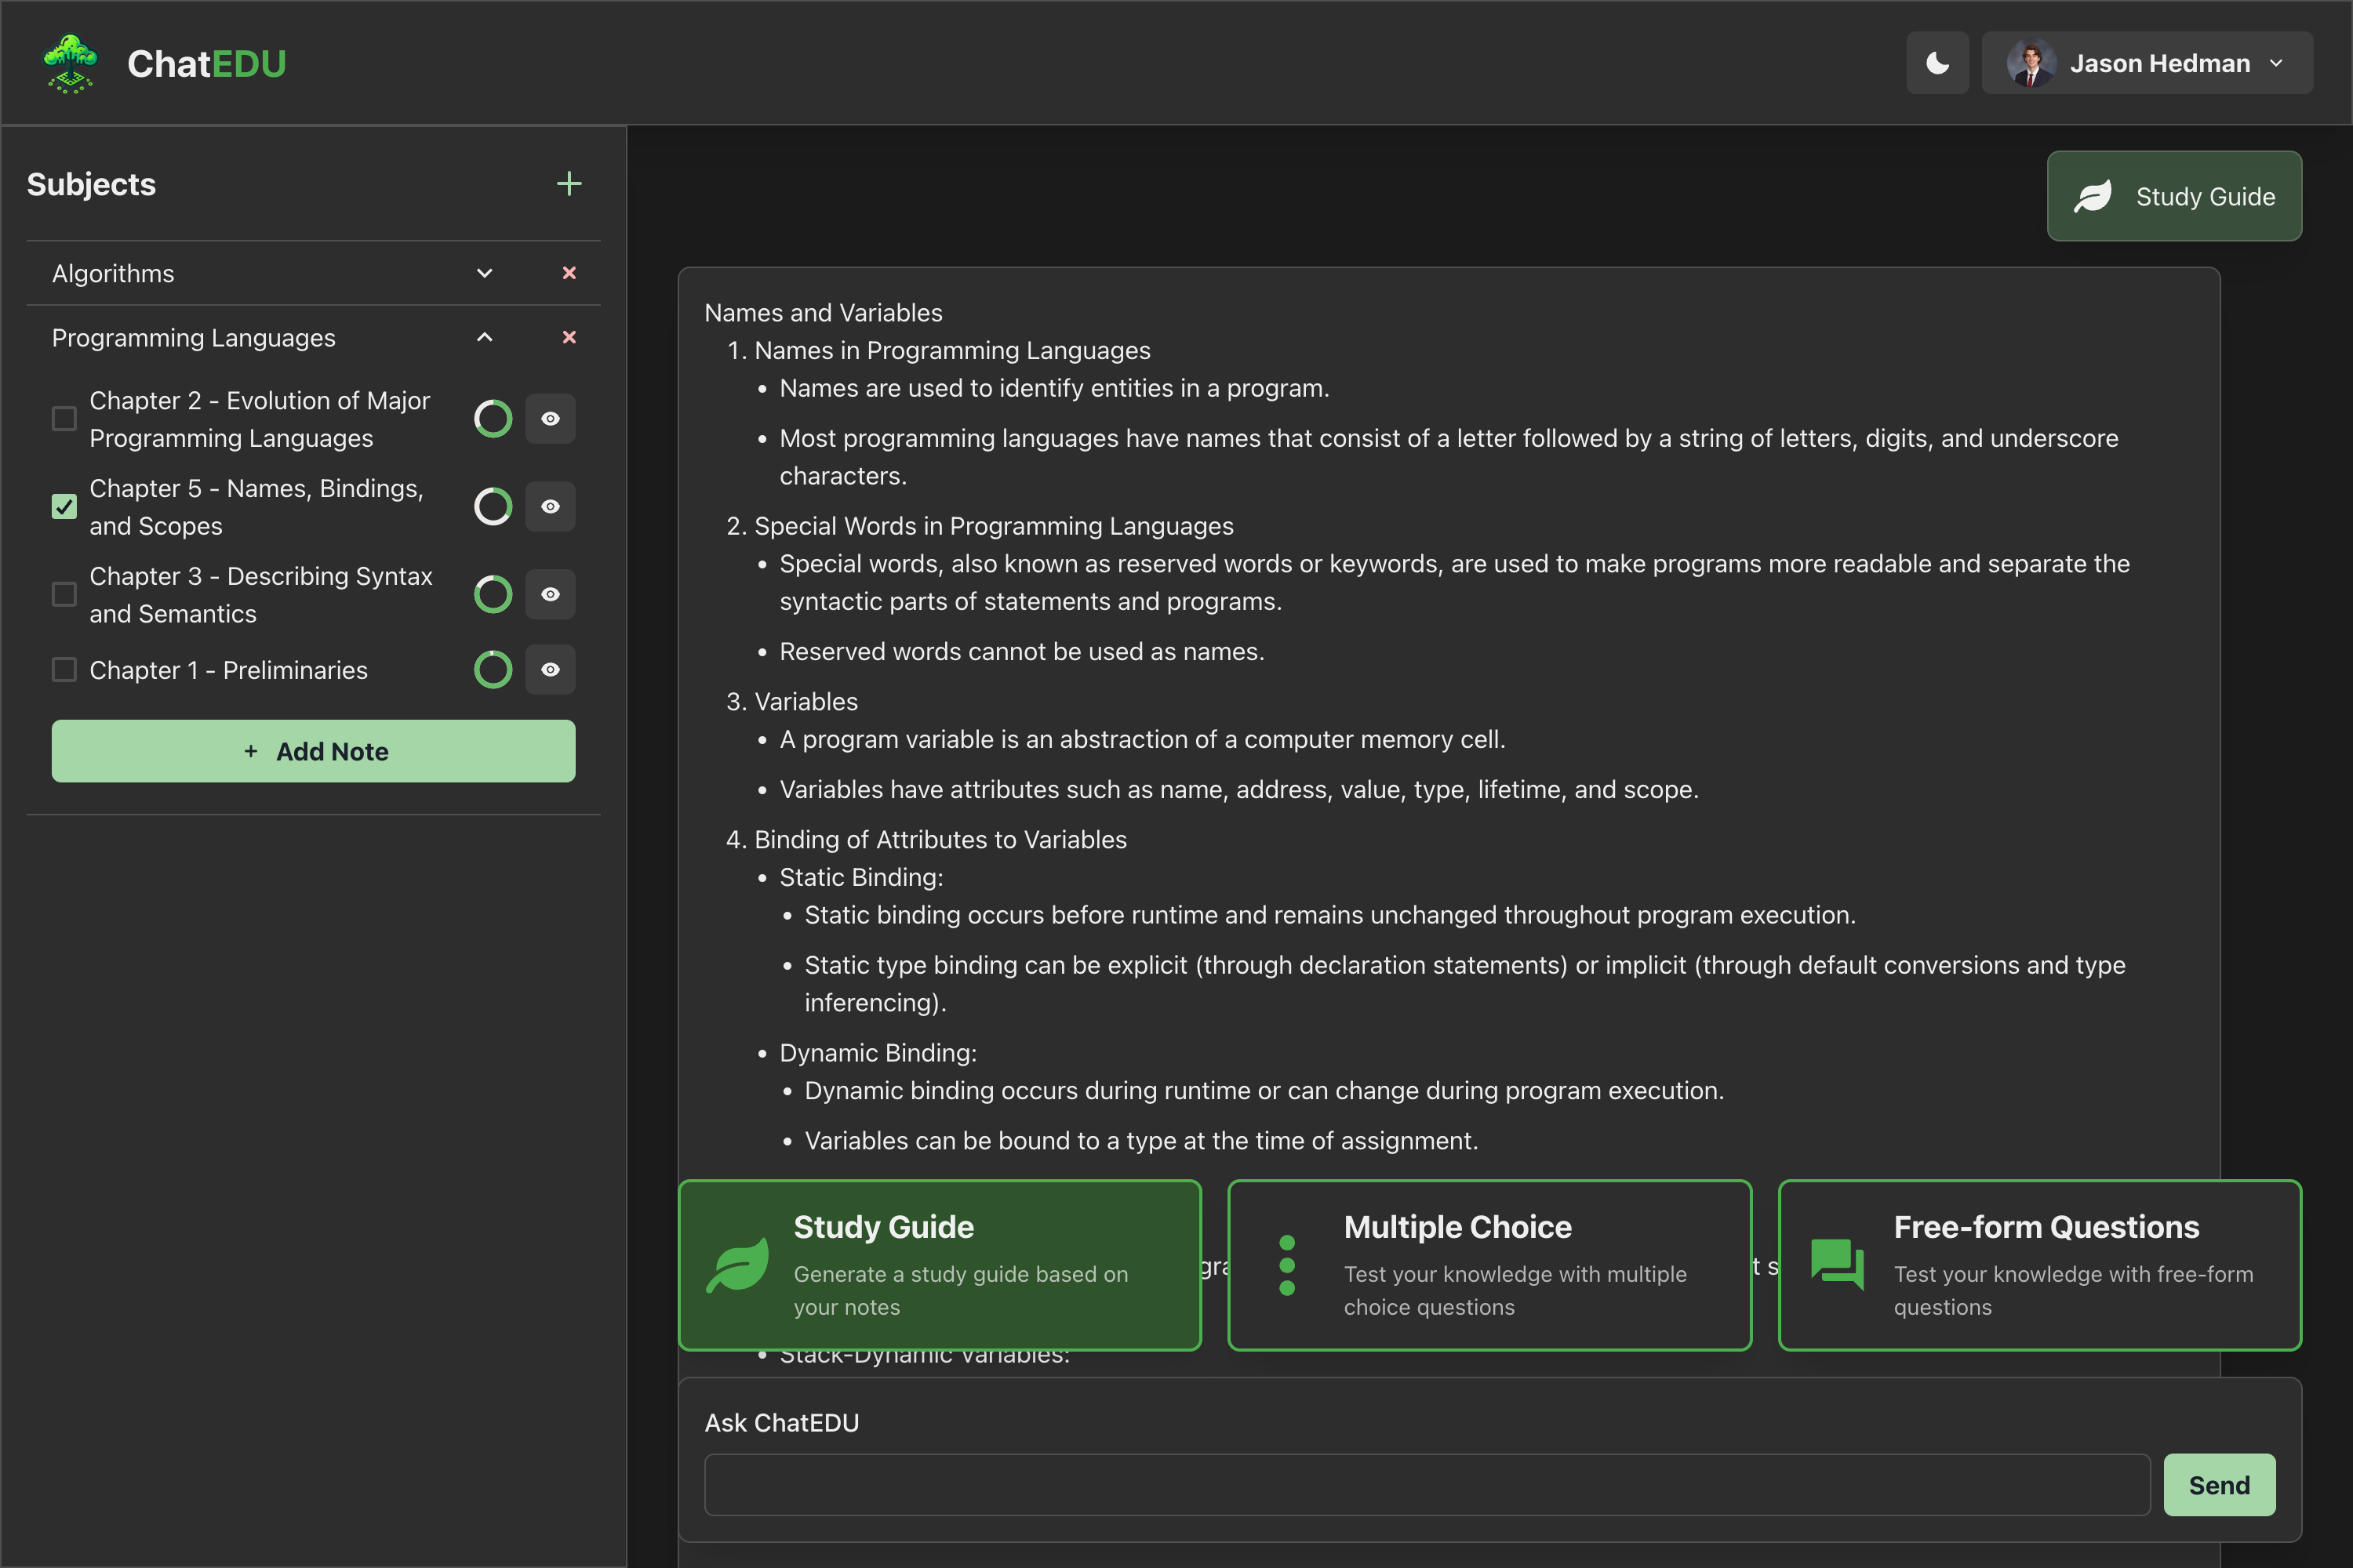Uncheck the Chapter 5 Names, Bindings checkbox
2353x1568 pixels.
[64, 507]
